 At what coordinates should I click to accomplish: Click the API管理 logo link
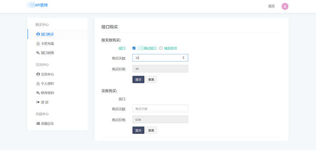pos(38,5)
